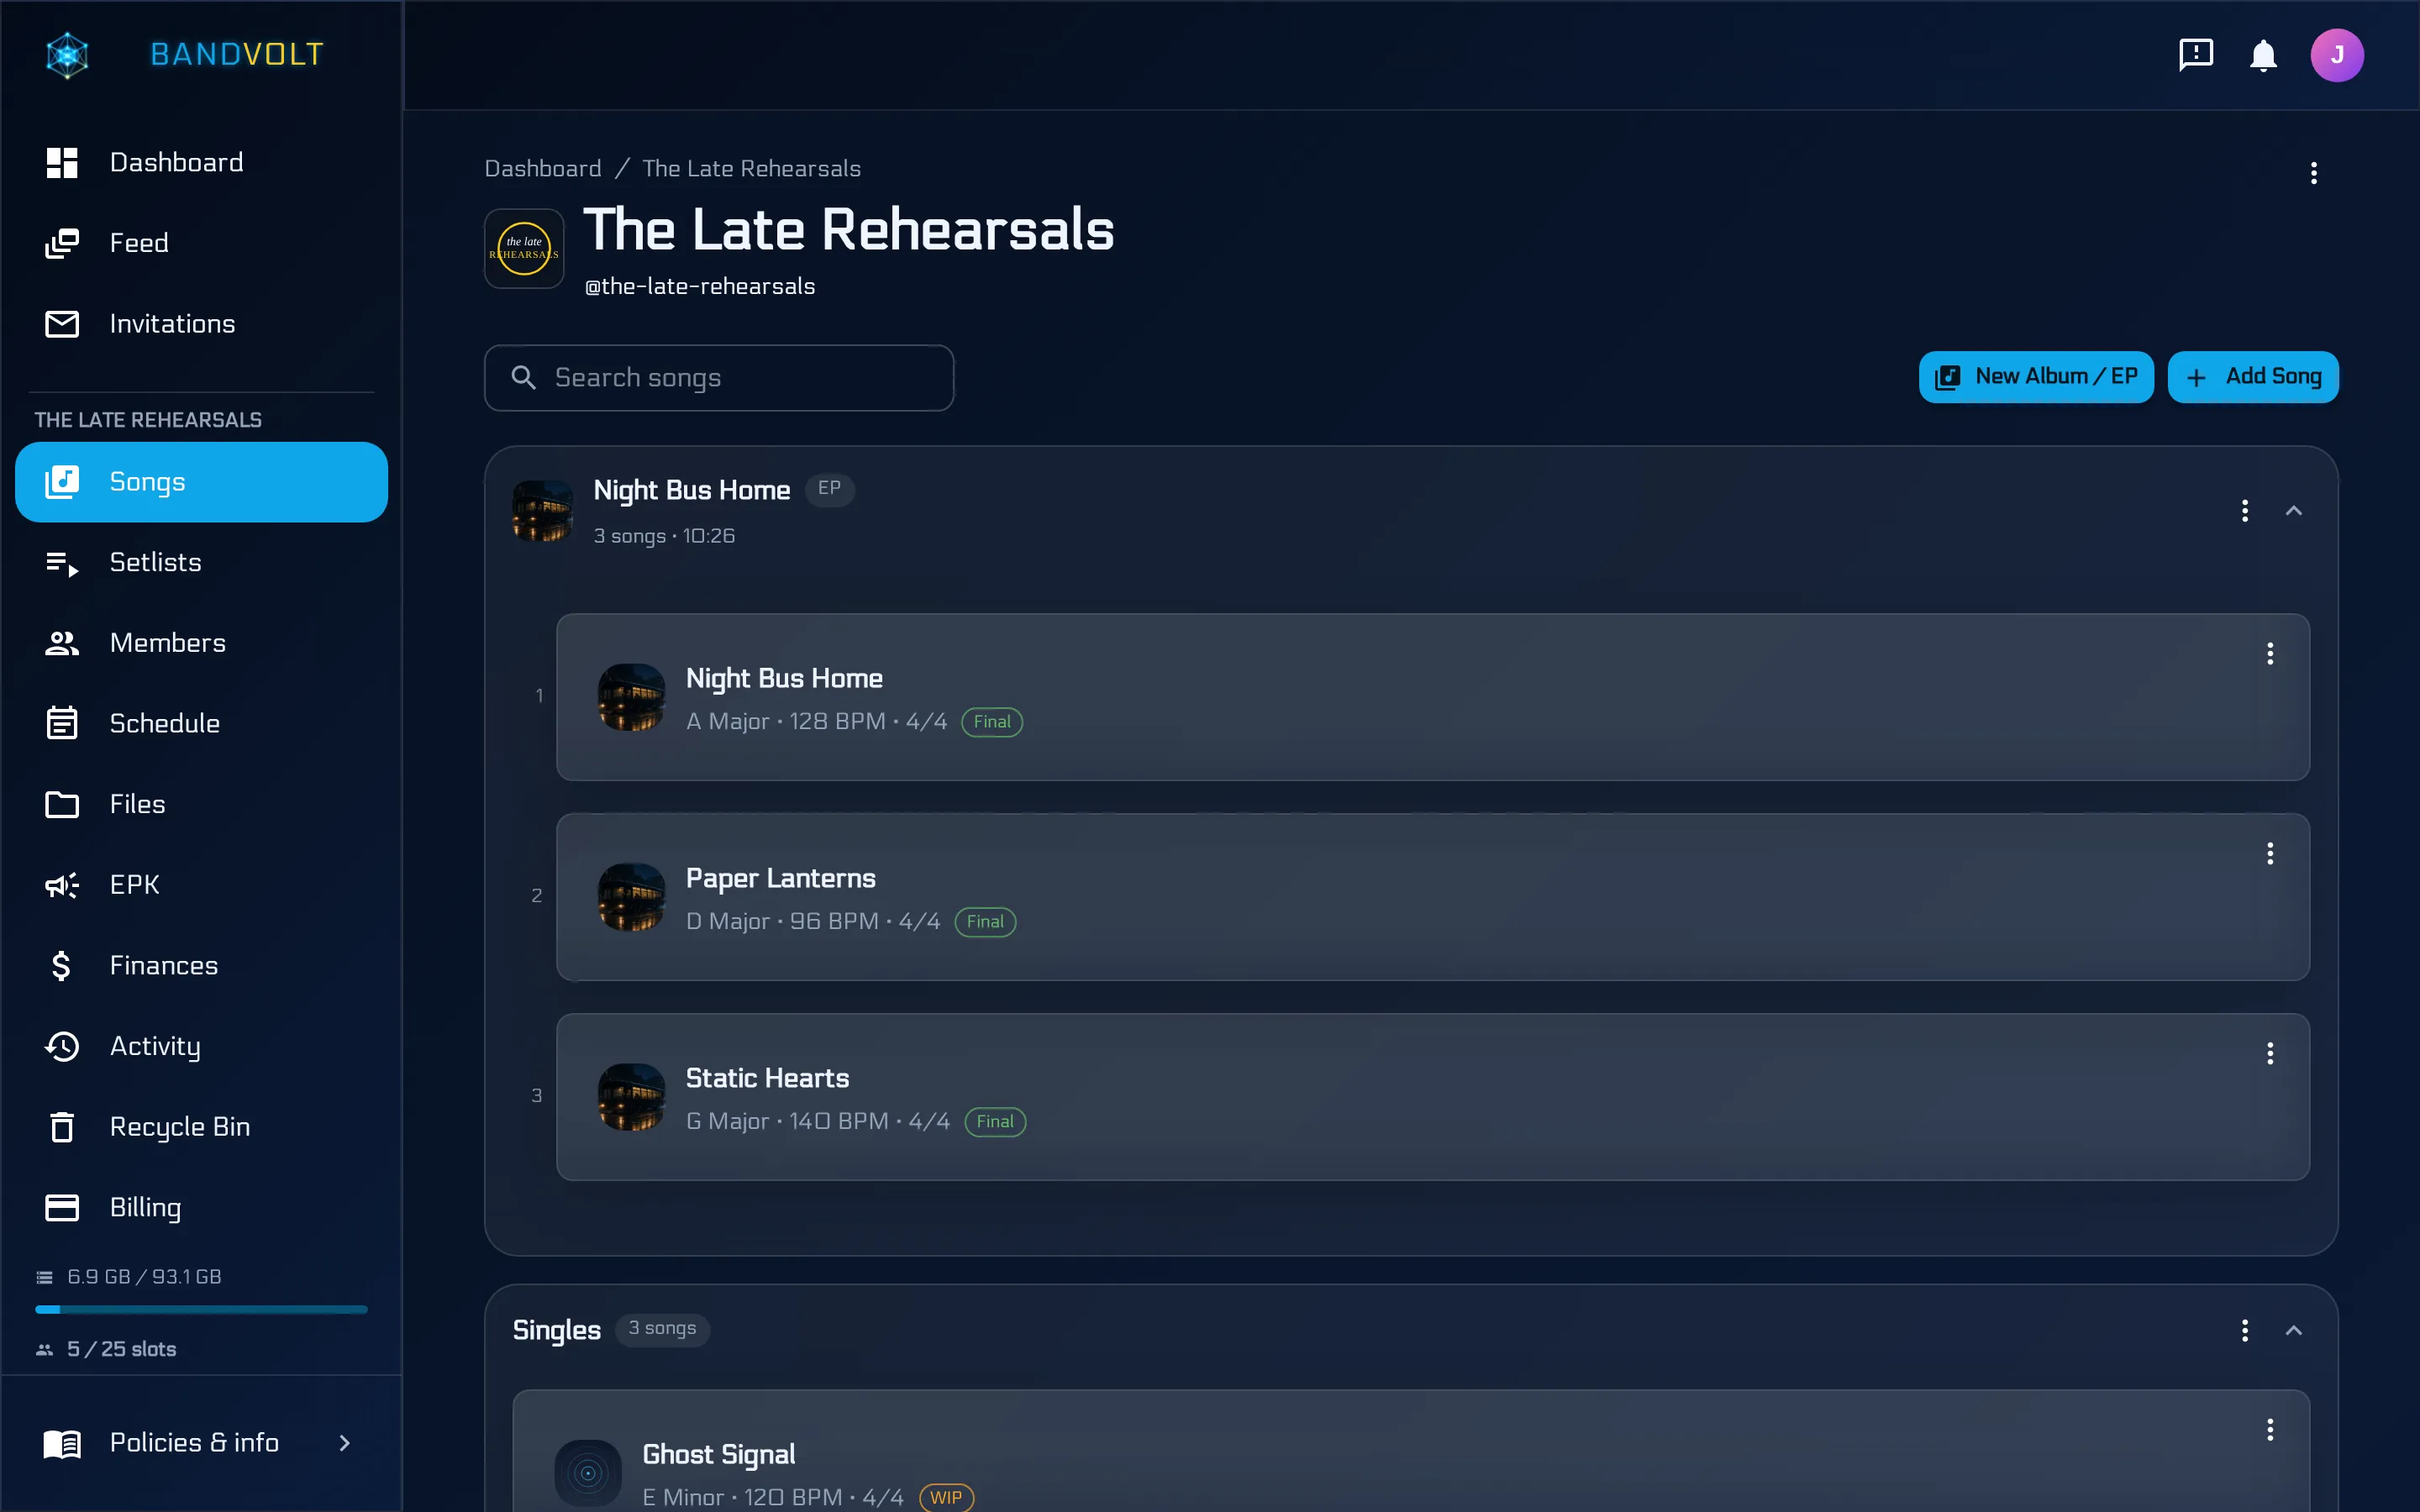Open Members page
Viewport: 2420px width, 1512px height.
[x=201, y=643]
